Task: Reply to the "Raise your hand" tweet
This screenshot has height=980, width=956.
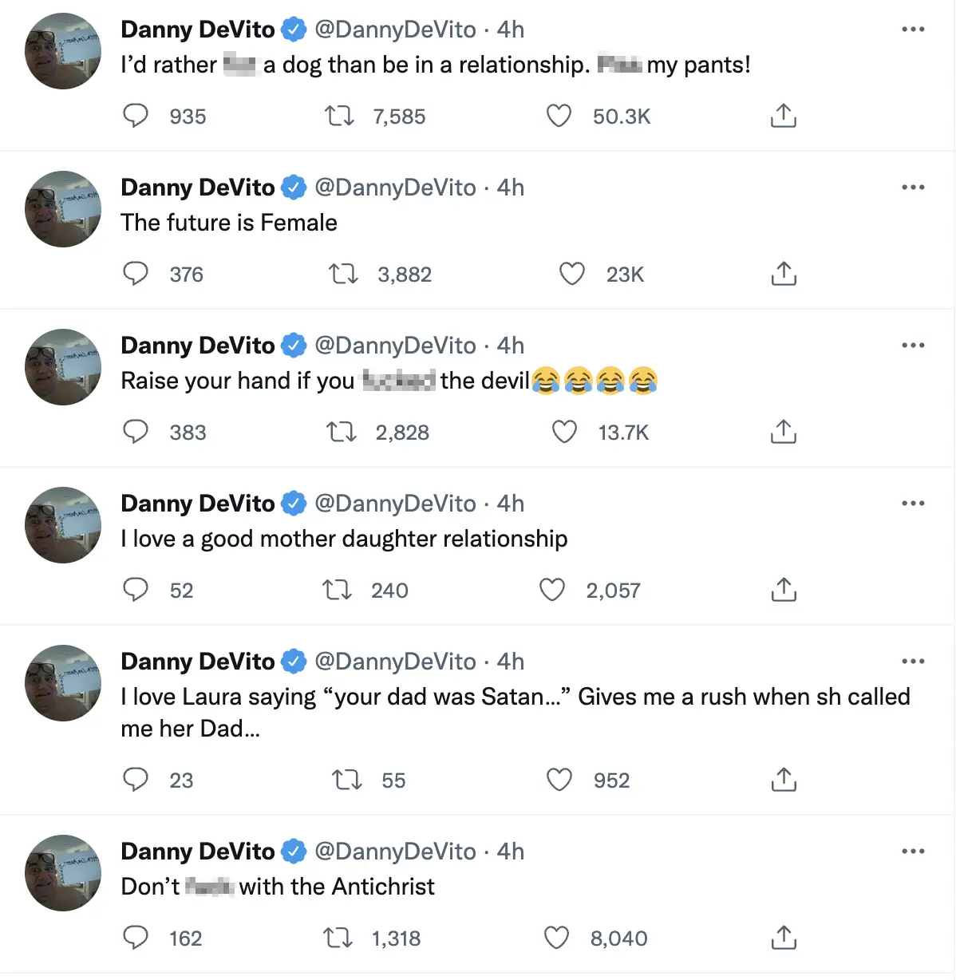Action: pos(136,432)
